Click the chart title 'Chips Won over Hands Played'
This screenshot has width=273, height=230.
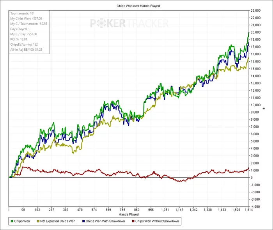click(138, 6)
